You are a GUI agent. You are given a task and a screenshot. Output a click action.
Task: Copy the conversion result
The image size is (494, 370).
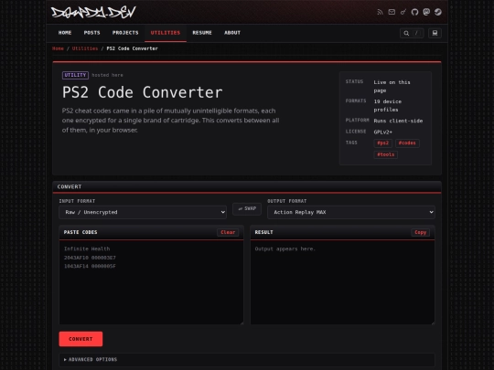point(420,233)
